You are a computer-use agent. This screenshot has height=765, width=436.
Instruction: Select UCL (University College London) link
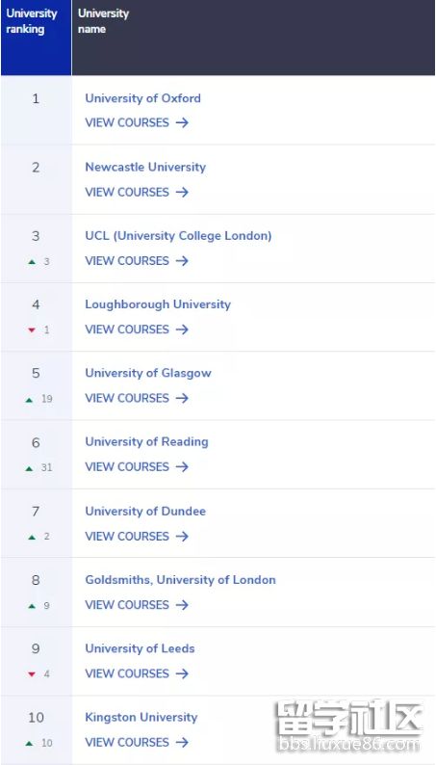tap(178, 236)
